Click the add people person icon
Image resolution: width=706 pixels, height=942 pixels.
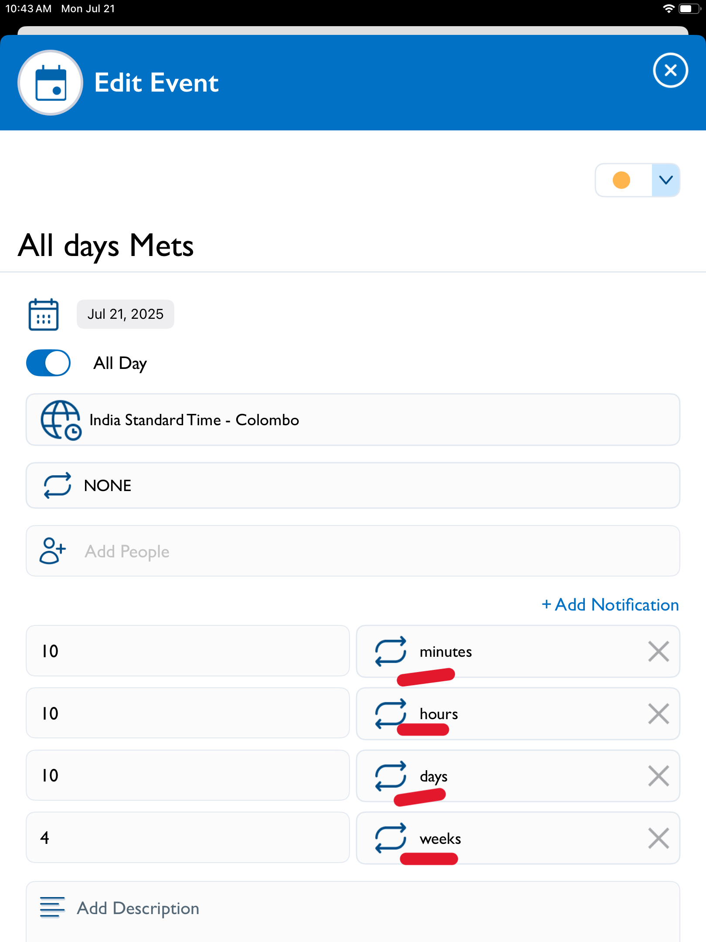click(x=52, y=551)
